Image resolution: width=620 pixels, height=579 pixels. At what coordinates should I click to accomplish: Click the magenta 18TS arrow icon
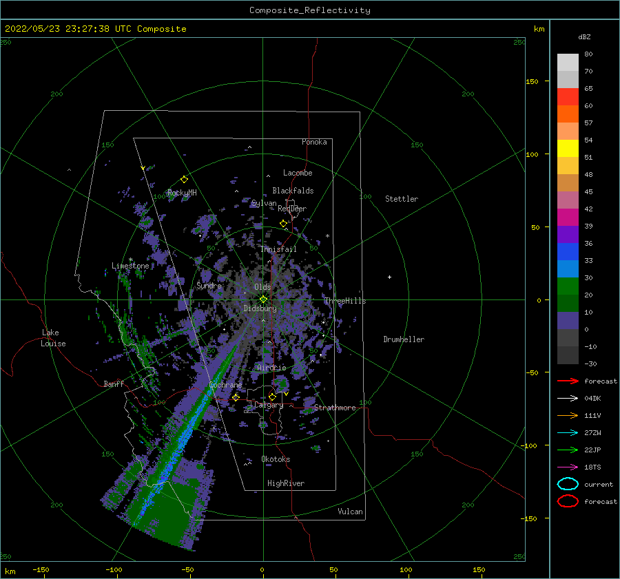pyautogui.click(x=568, y=467)
